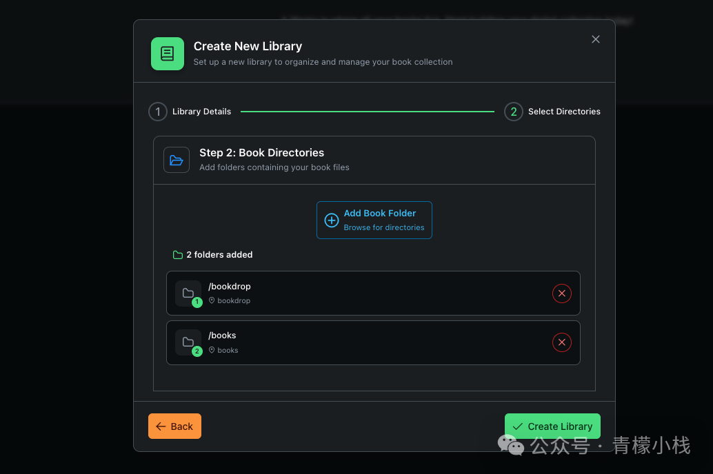Image resolution: width=713 pixels, height=474 pixels.
Task: Click the plus circle icon
Action: point(332,220)
